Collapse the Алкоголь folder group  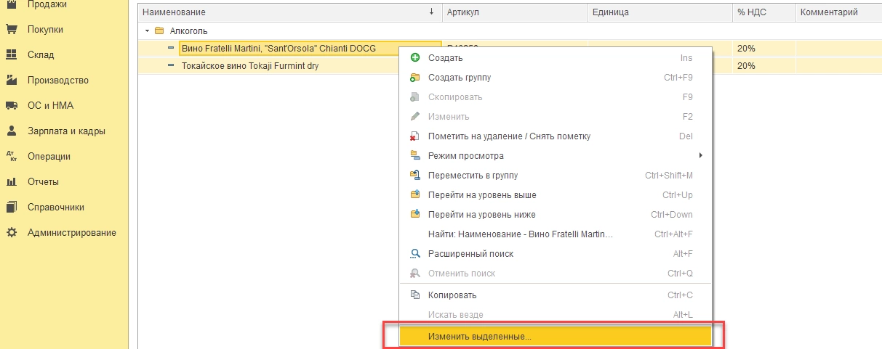[x=148, y=31]
